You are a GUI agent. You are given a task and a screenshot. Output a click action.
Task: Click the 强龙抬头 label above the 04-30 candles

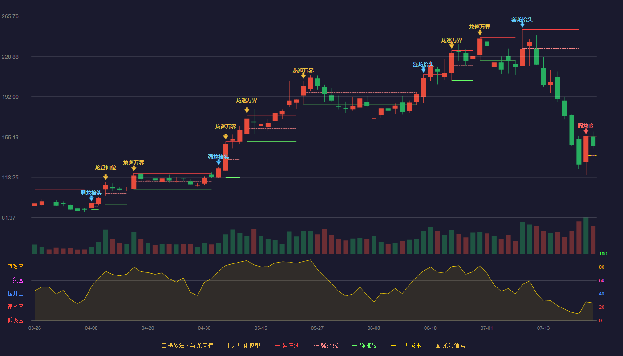click(218, 157)
